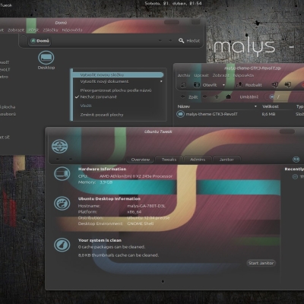Image resolution: width=304 pixels, height=304 pixels.
Task: Open Nápověda menu in Domů window
Action: 72,30
